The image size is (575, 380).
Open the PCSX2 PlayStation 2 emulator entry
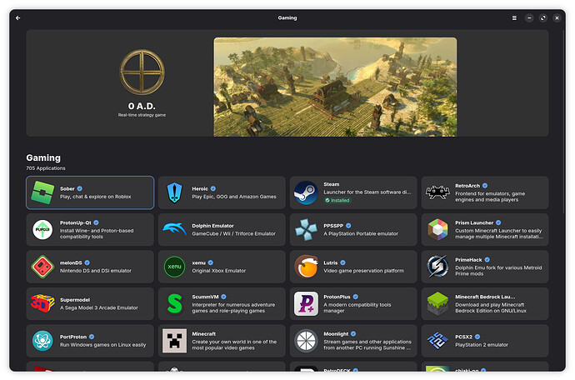tap(485, 341)
